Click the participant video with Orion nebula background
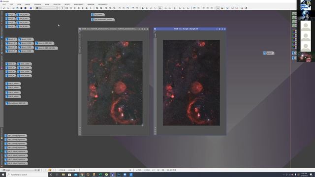 tap(306, 57)
